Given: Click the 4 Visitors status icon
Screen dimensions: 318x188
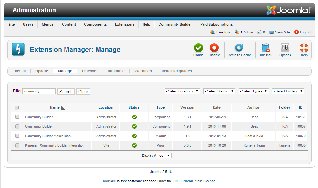Looking at the screenshot, I should point(212,32).
